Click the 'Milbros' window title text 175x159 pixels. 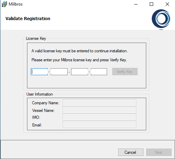tap(16, 4)
